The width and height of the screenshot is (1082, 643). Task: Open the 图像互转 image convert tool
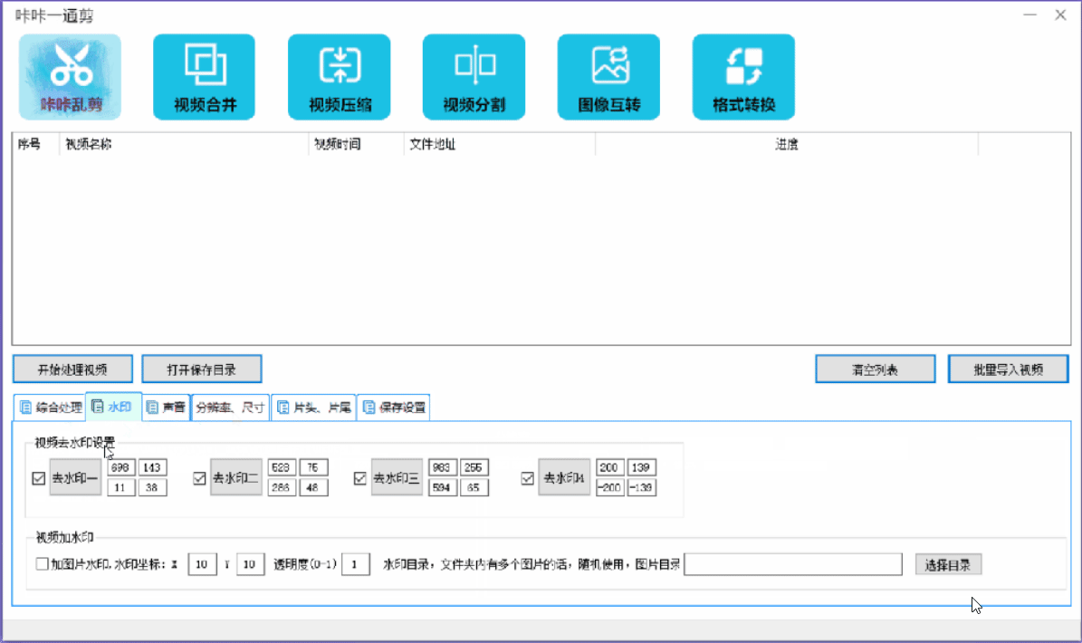click(x=608, y=77)
